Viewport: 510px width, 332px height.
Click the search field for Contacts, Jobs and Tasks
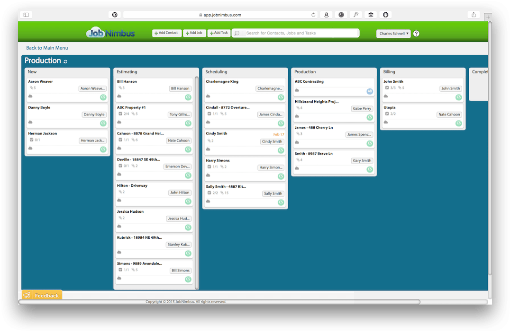(x=300, y=33)
